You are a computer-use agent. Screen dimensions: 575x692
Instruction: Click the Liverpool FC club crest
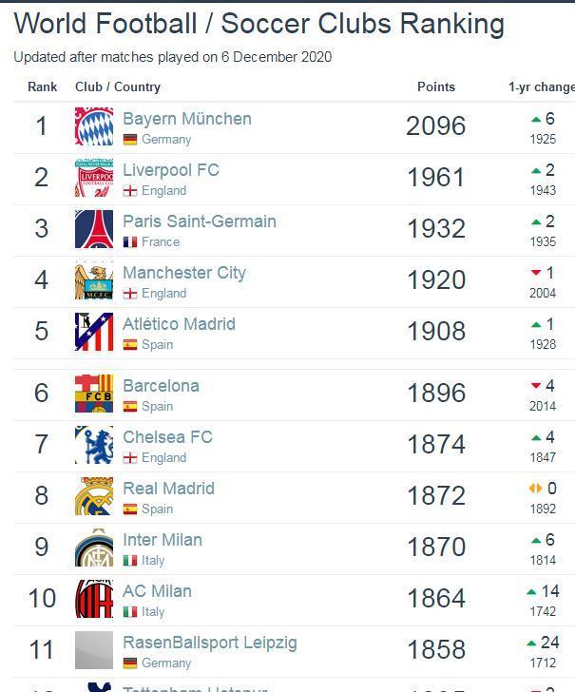94,178
